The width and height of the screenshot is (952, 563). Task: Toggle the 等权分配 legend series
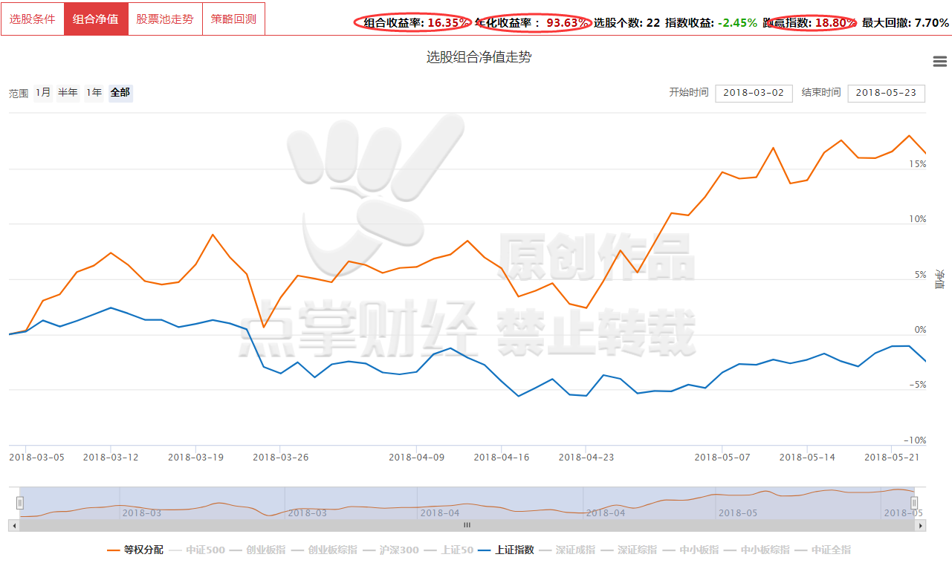[x=135, y=550]
